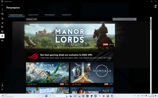This screenshot has height=98, width=158.
Task: Open the Settings gear in the sidebar
Action: 2,90
